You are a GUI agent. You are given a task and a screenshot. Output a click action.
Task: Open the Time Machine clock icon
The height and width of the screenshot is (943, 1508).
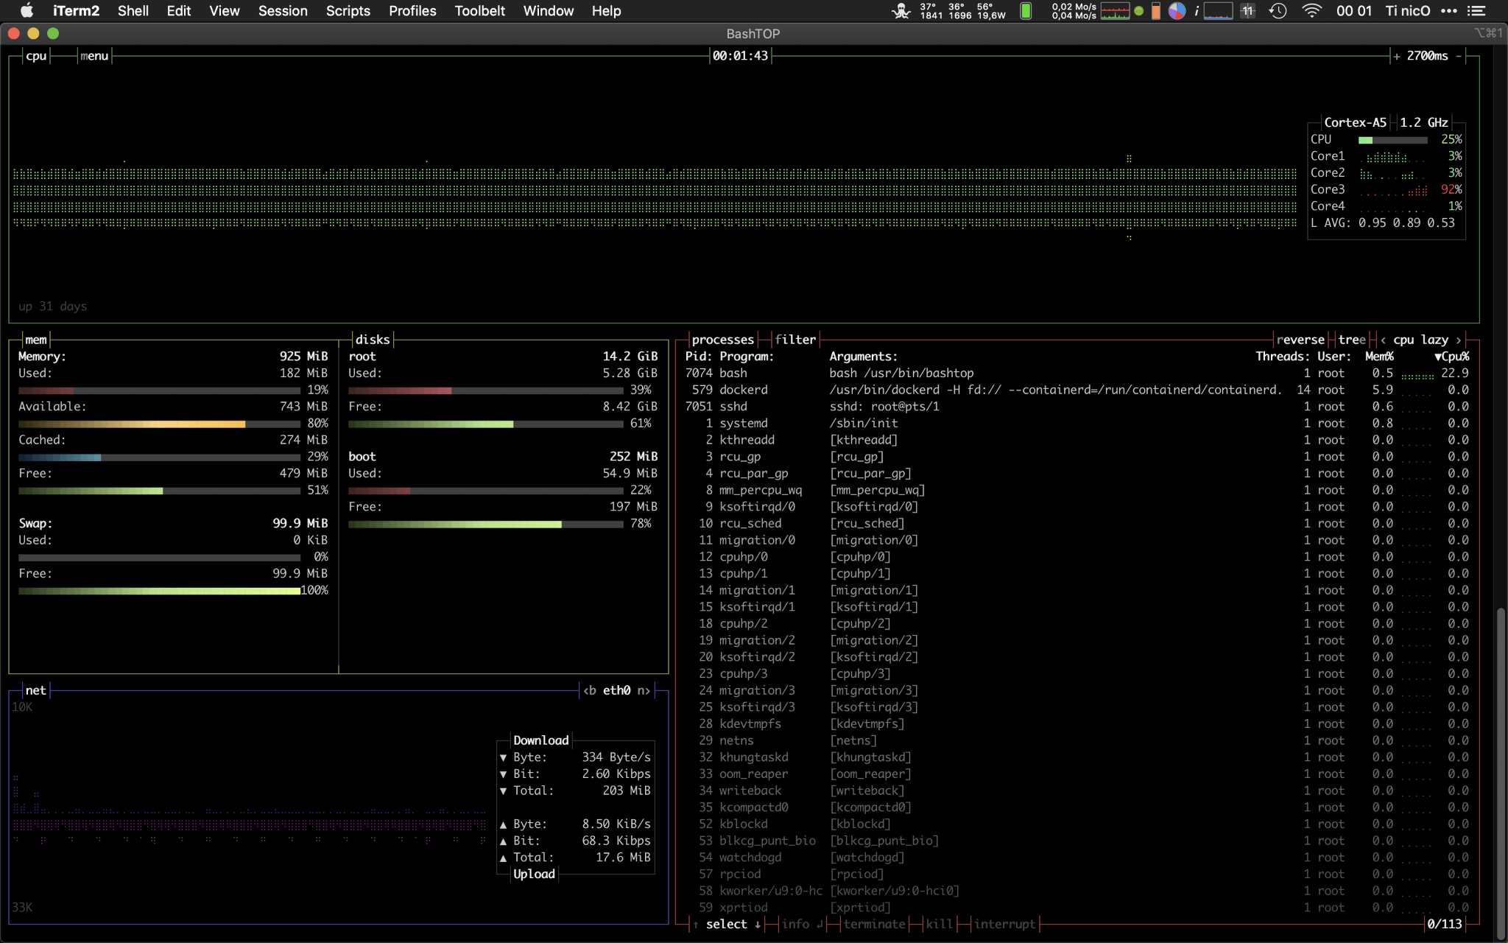click(1278, 10)
